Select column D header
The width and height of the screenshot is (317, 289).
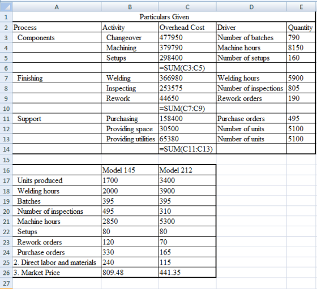[x=251, y=7]
